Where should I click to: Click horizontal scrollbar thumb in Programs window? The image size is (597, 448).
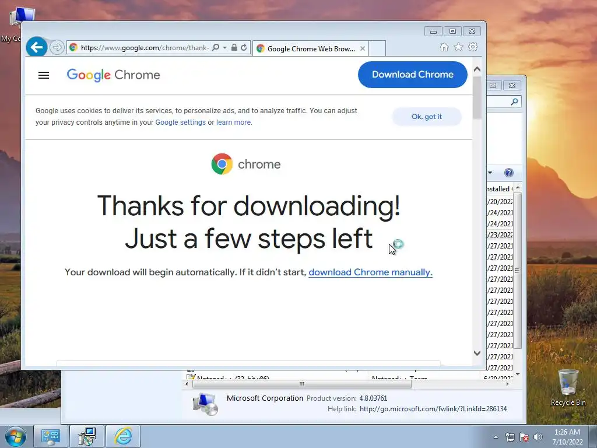click(x=301, y=384)
